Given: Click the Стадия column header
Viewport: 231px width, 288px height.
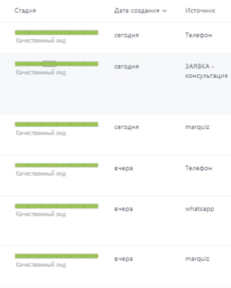Looking at the screenshot, I should pyautogui.click(x=25, y=10).
